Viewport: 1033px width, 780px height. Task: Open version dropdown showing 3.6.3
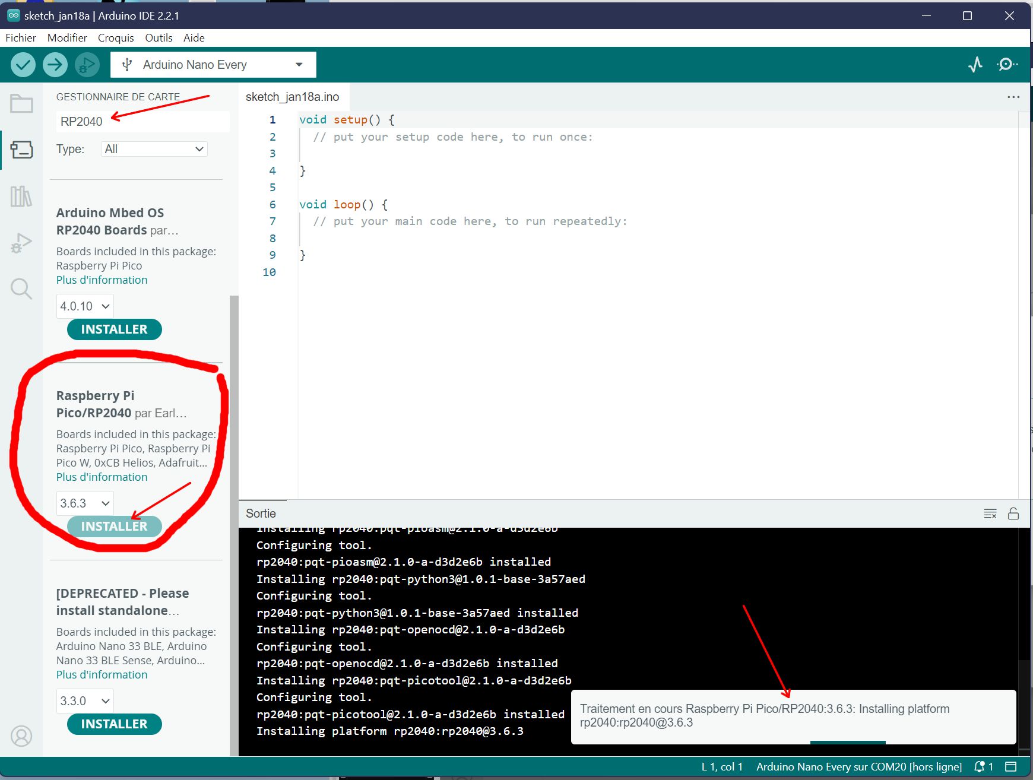coord(85,503)
